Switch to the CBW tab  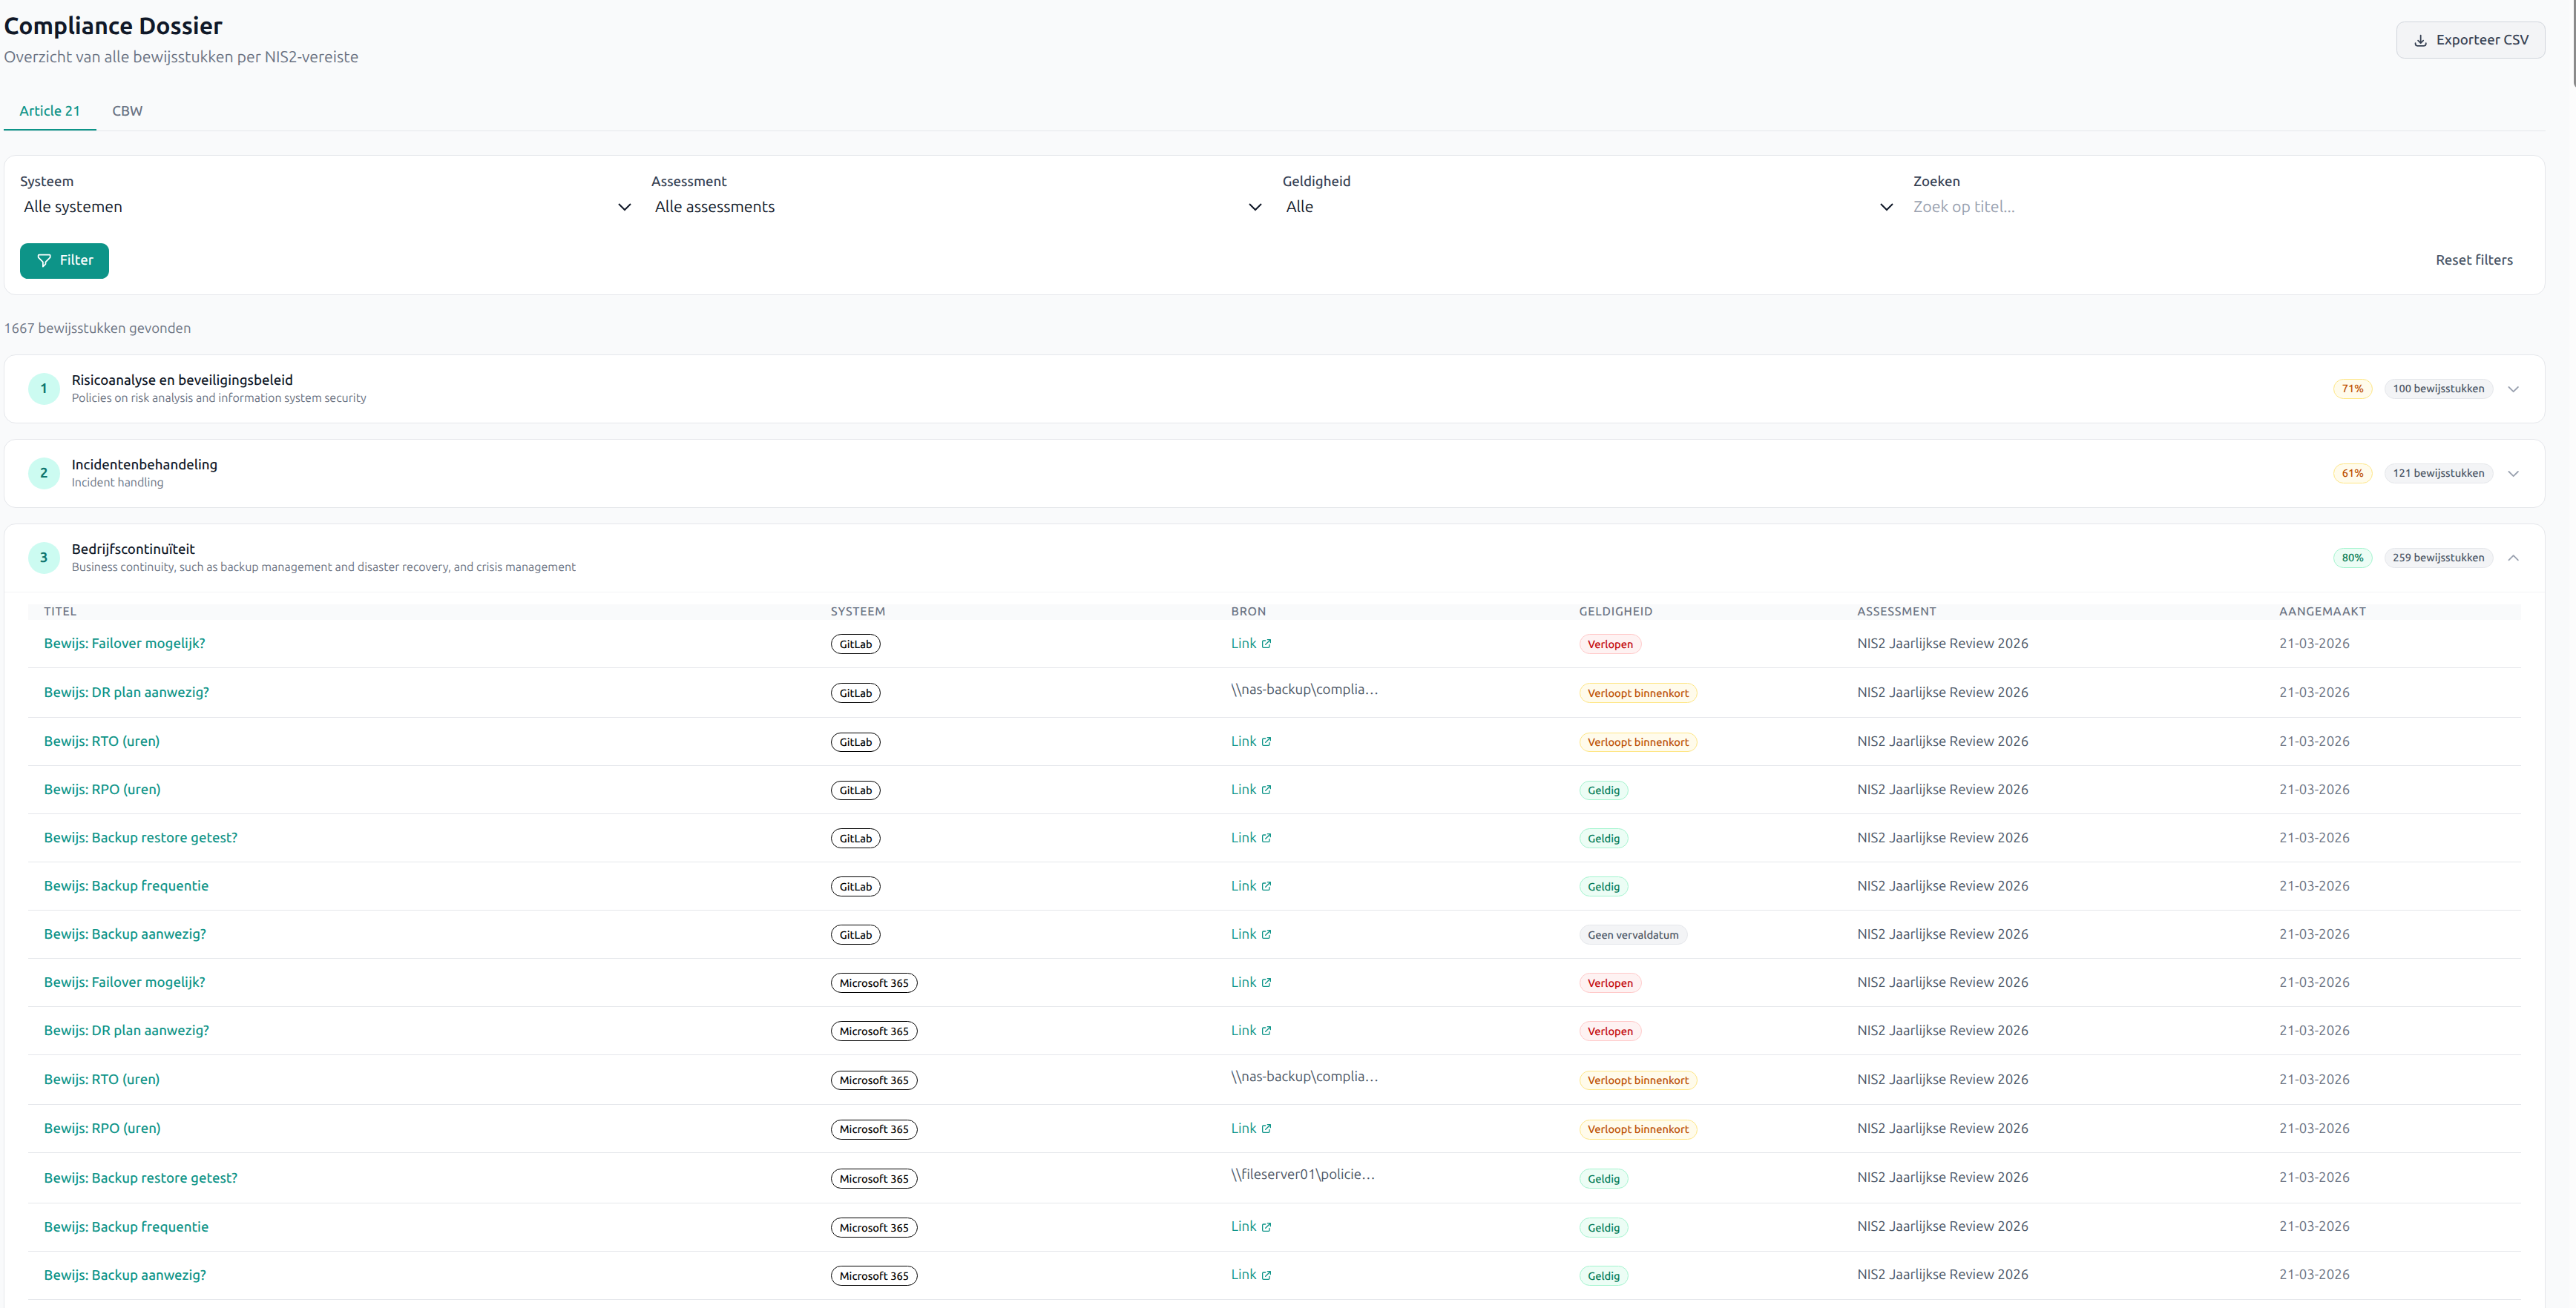point(127,111)
